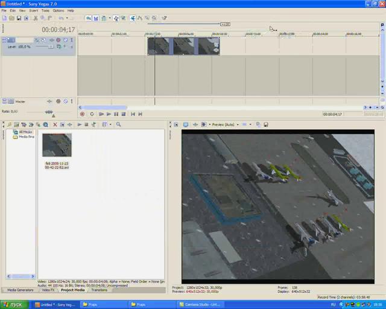Image resolution: width=386 pixels, height=309 pixels.
Task: Pause playback with the Pause button
Action: point(116,114)
